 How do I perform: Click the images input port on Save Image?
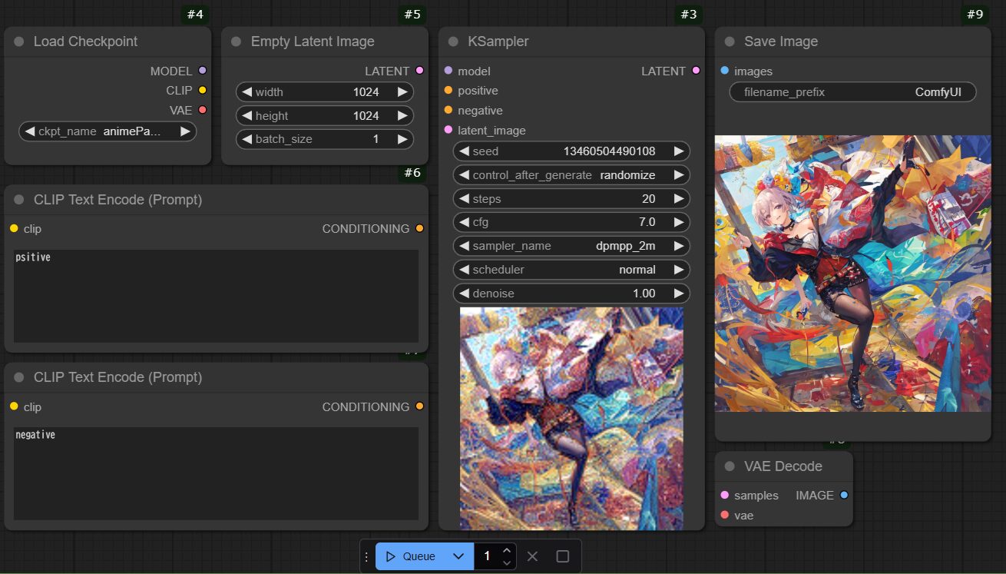coord(724,71)
